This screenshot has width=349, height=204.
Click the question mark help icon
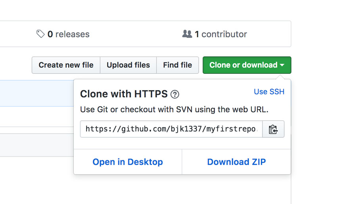(174, 94)
